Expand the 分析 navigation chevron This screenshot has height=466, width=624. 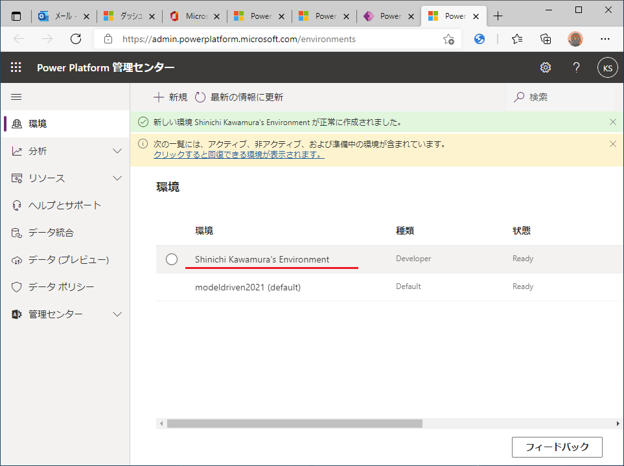click(x=117, y=151)
